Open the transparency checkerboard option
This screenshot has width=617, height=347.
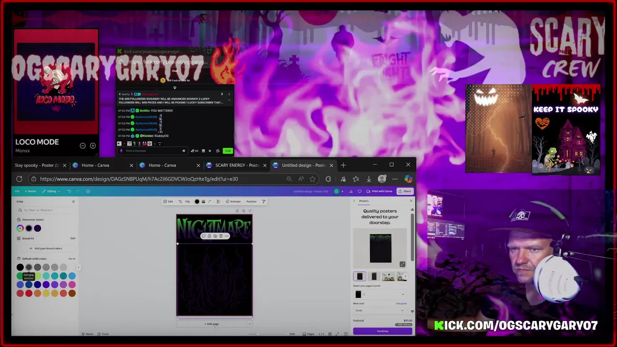(218, 201)
